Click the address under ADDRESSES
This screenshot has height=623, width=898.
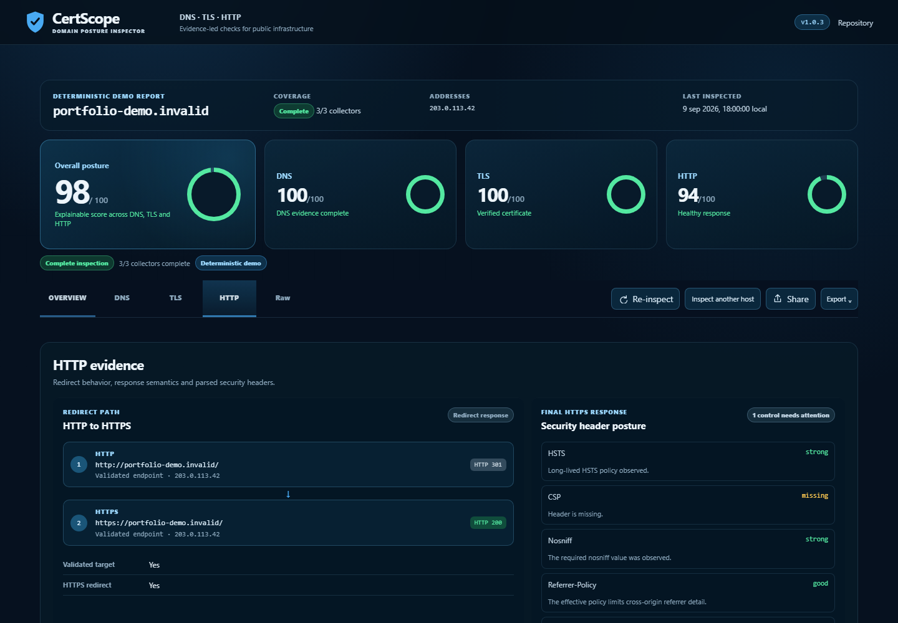(x=452, y=108)
